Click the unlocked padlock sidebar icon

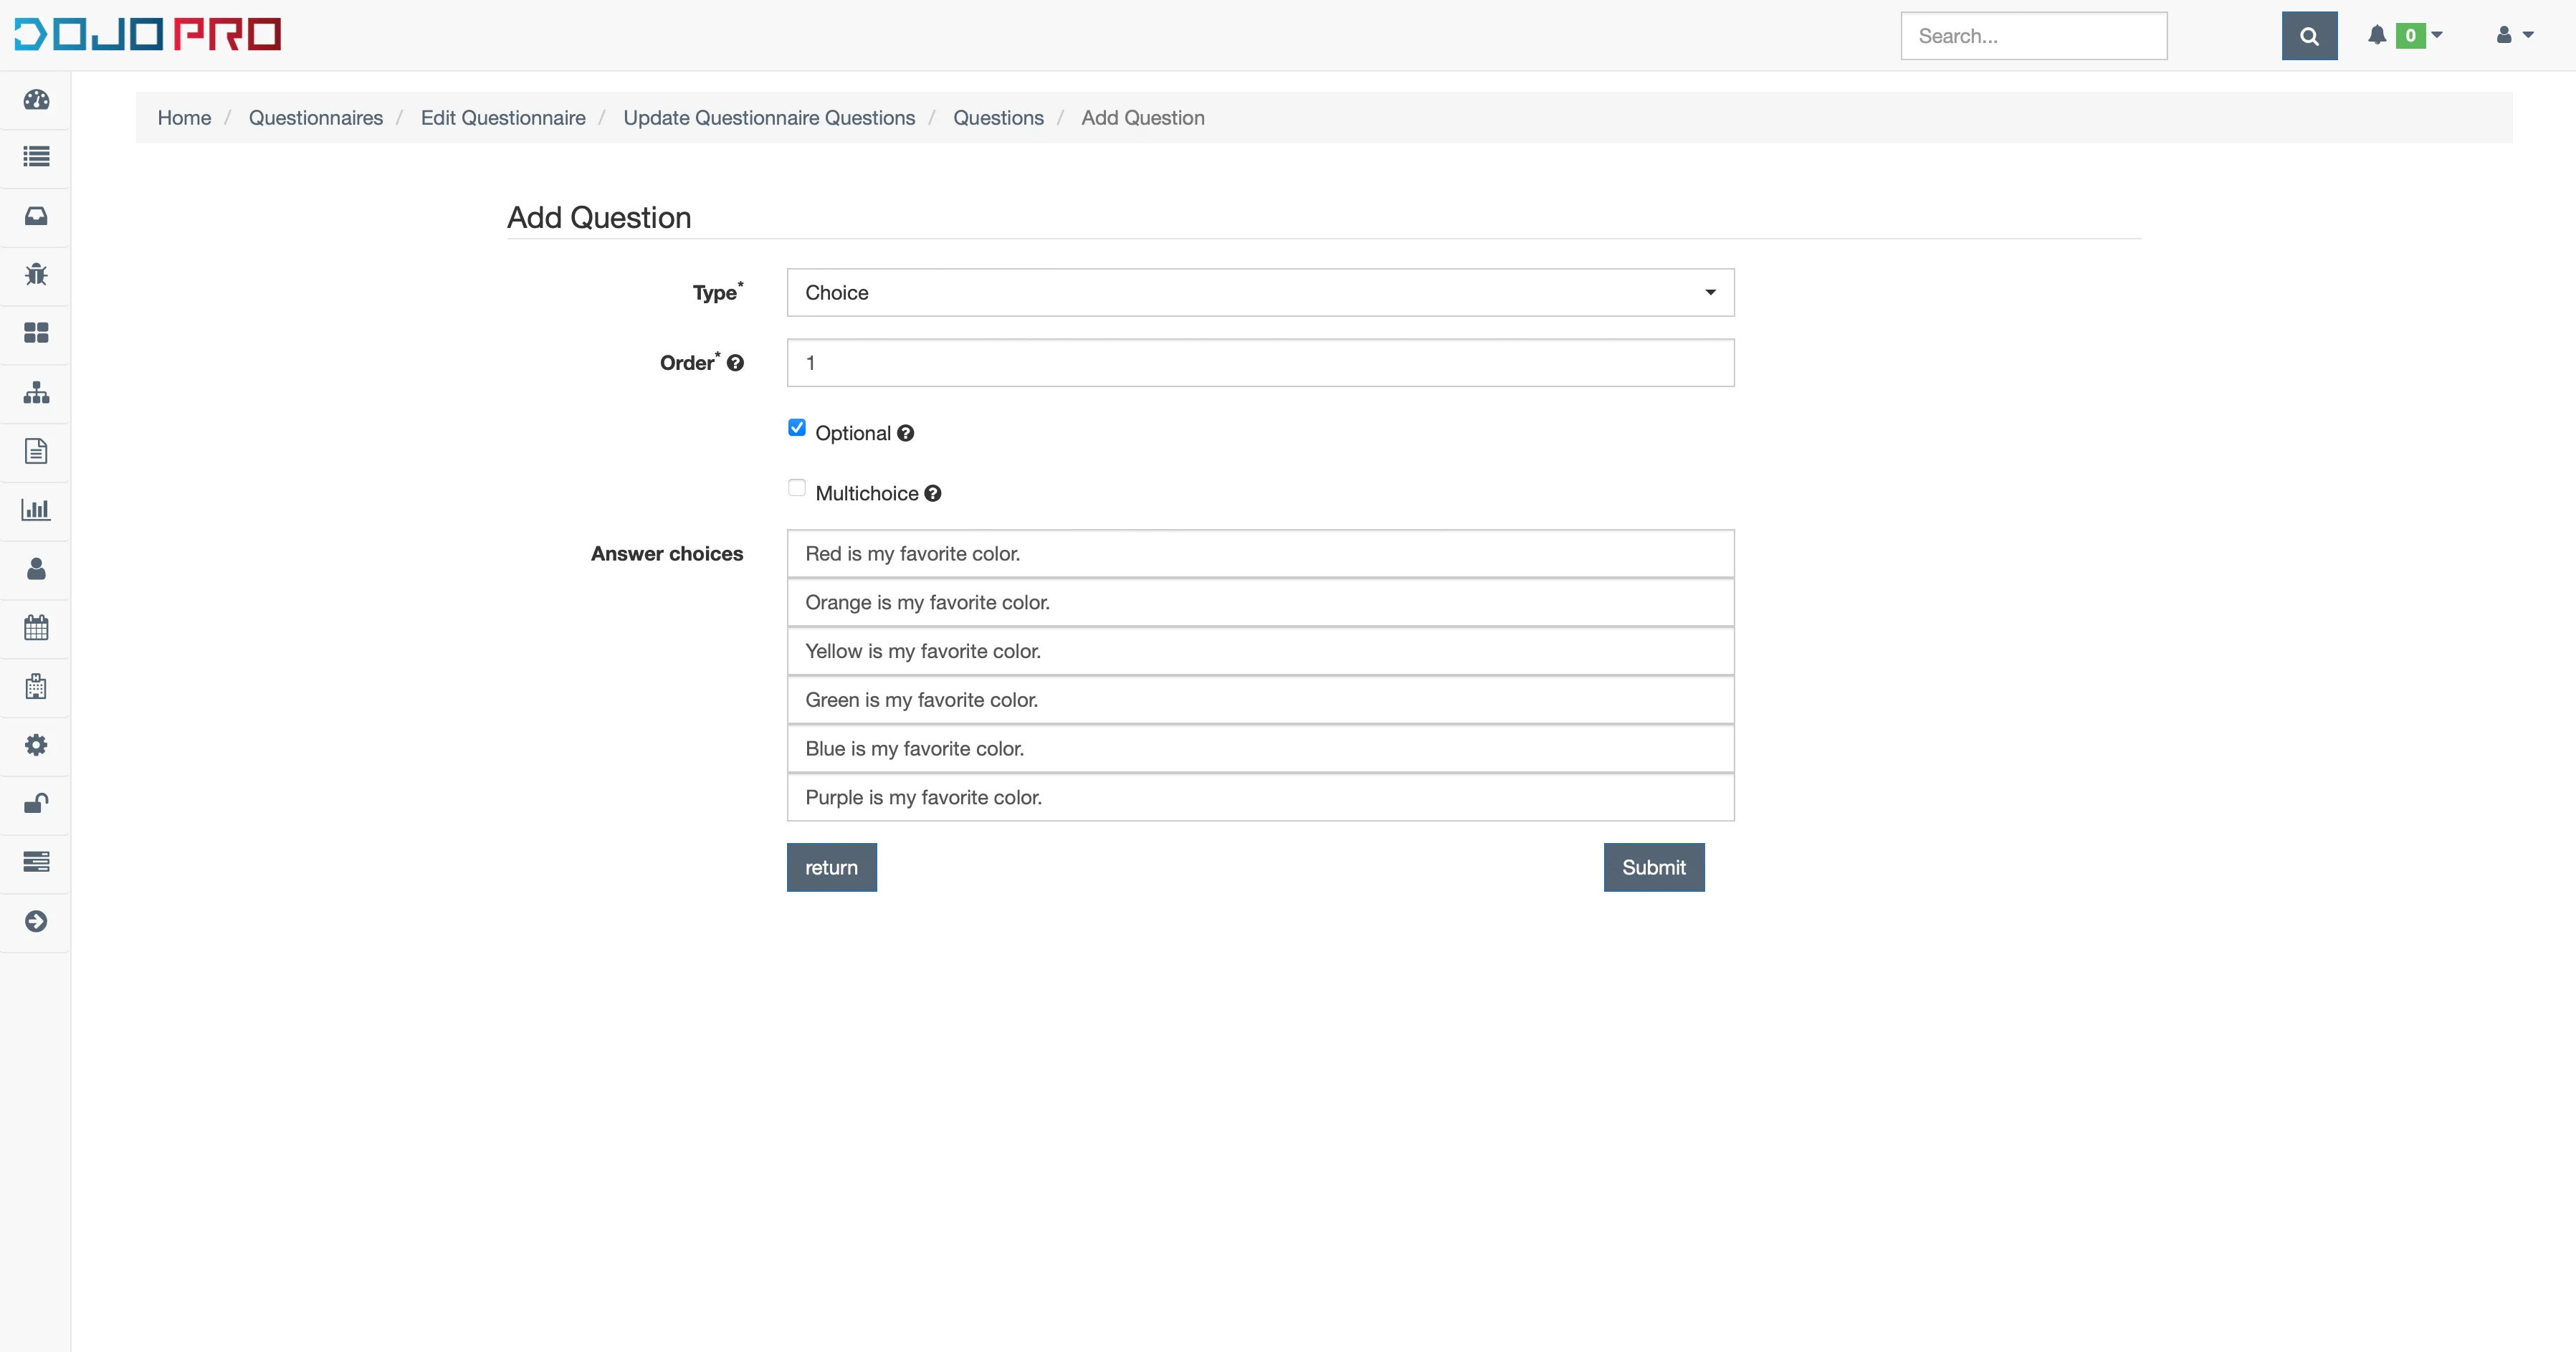pos(36,803)
